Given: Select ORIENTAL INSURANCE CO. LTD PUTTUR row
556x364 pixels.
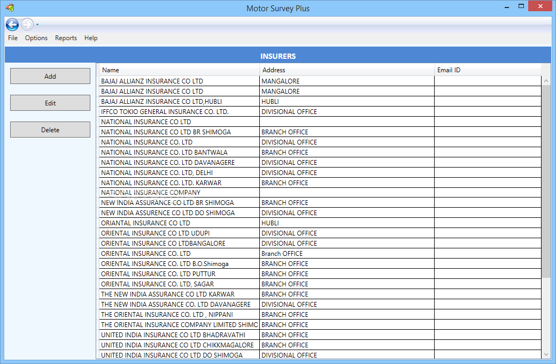Looking at the screenshot, I should (x=320, y=274).
